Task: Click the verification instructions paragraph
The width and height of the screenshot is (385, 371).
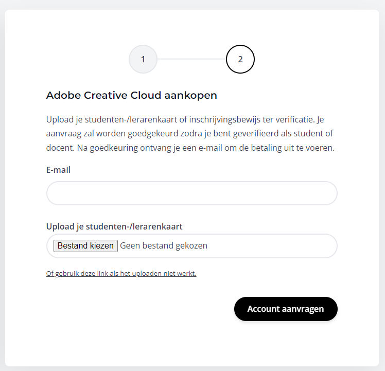Action: [190, 134]
